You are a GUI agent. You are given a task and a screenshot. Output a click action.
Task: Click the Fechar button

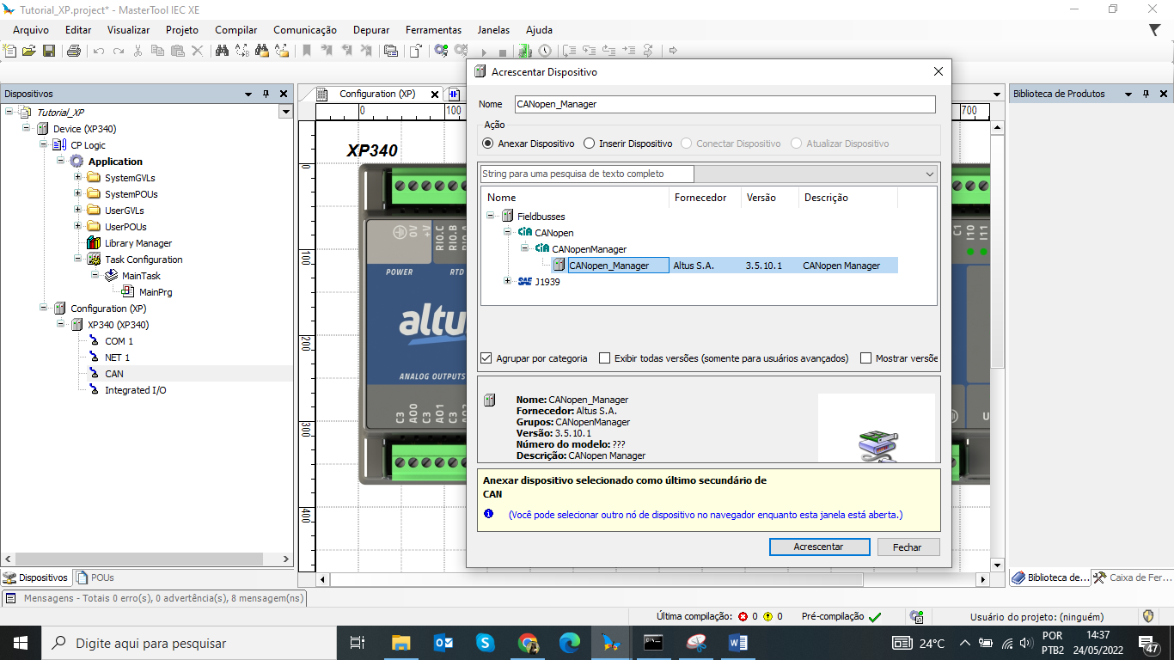[906, 547]
